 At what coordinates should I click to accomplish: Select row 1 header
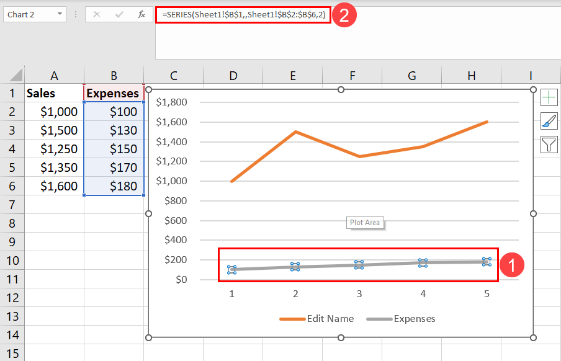click(12, 93)
